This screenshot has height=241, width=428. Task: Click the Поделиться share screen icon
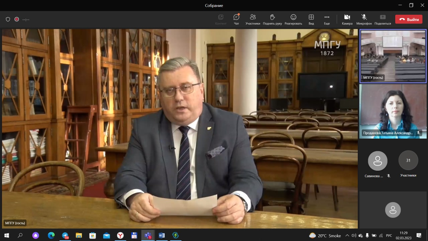tap(383, 19)
